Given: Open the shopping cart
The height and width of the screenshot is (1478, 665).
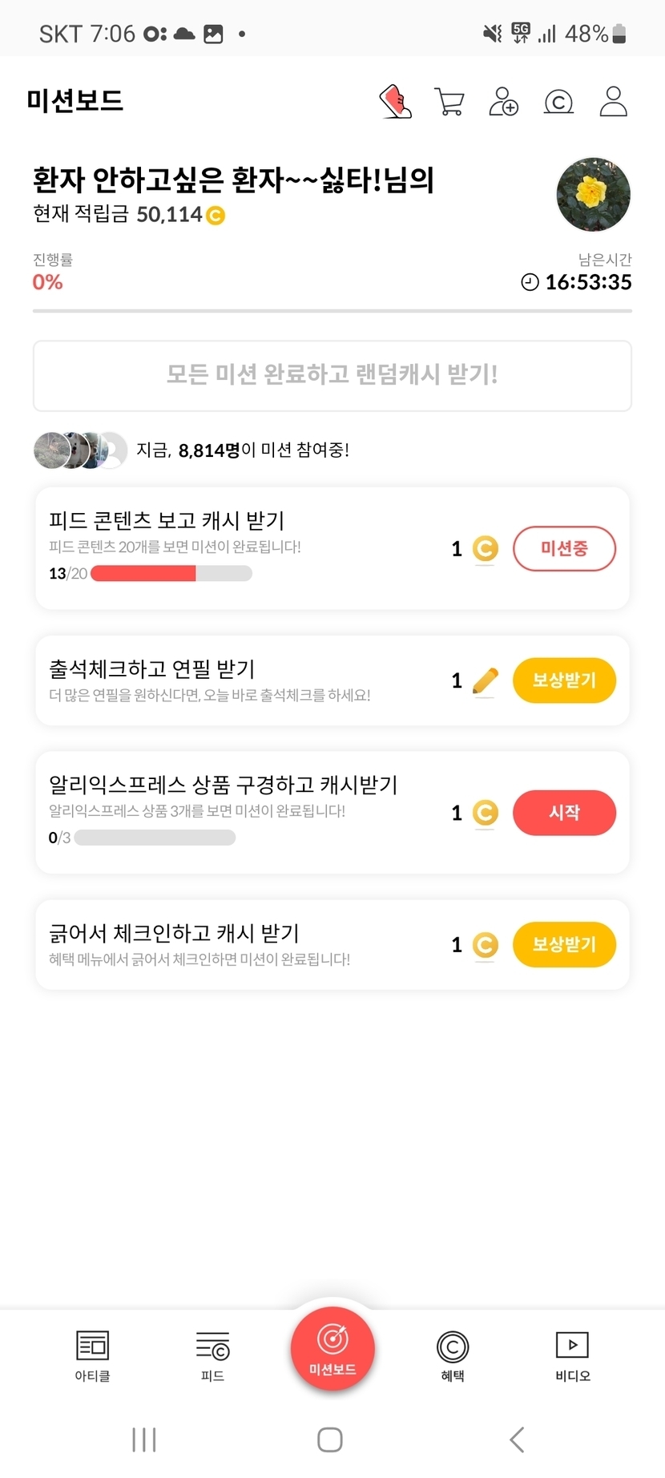Looking at the screenshot, I should pyautogui.click(x=449, y=102).
